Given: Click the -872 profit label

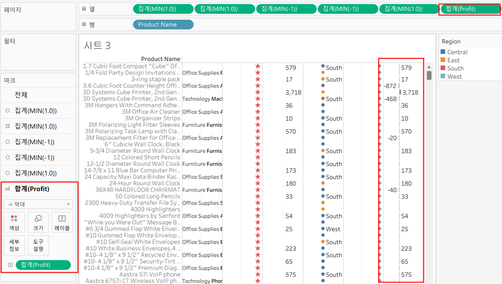Looking at the screenshot, I should point(390,86).
